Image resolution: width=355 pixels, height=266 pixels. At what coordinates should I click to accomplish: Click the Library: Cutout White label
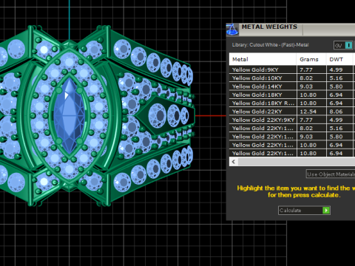(x=270, y=45)
